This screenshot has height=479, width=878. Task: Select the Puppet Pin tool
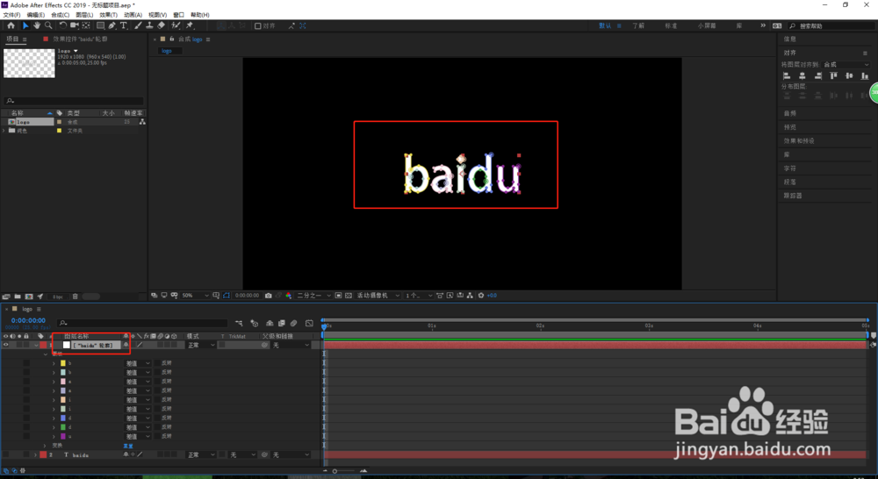tap(189, 25)
